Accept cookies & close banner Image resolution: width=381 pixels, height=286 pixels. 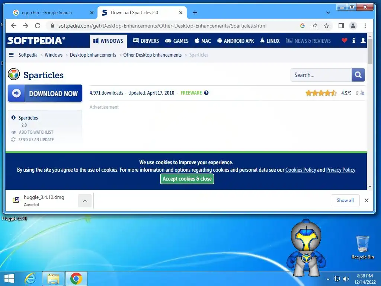[x=187, y=179]
